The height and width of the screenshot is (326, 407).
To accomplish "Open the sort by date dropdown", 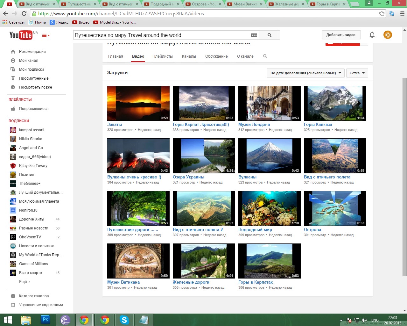I will (305, 73).
